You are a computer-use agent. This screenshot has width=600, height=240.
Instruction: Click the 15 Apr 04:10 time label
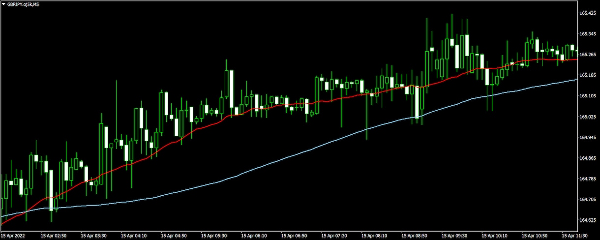(134, 236)
